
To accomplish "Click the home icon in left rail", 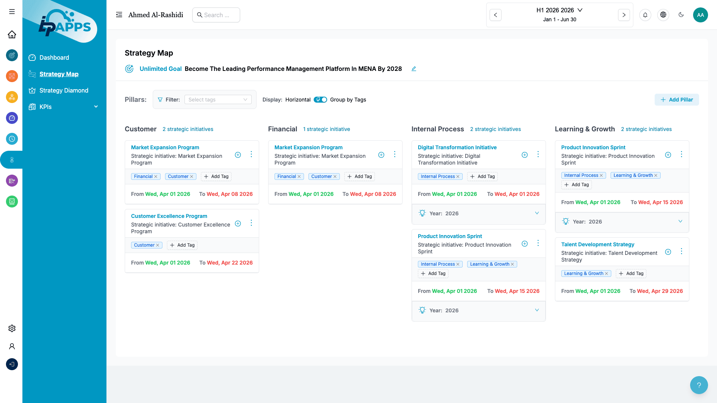I will tap(12, 34).
